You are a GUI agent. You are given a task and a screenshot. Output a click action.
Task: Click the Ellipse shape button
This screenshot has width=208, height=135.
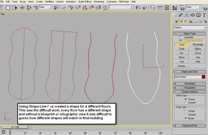pos(198,49)
